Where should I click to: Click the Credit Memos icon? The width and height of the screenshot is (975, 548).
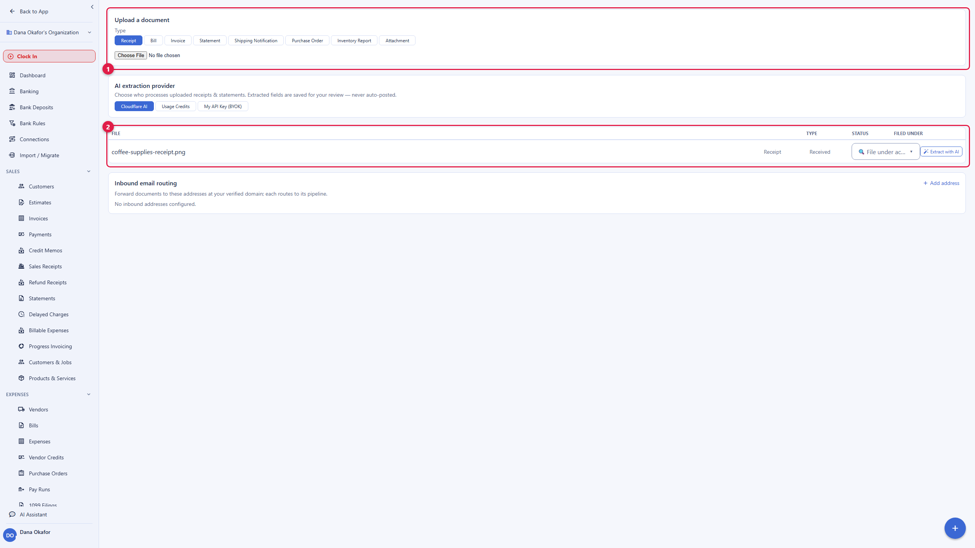click(21, 250)
